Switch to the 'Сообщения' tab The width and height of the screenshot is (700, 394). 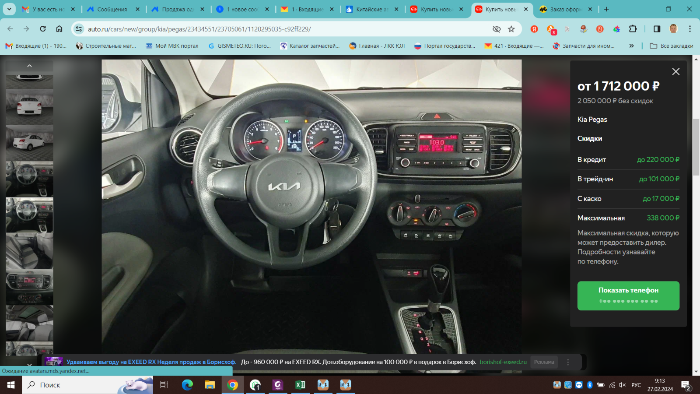112,9
